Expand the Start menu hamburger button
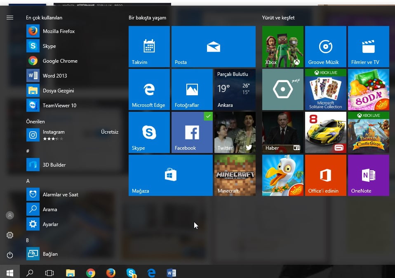Image resolution: width=395 pixels, height=278 pixels. 10,17
